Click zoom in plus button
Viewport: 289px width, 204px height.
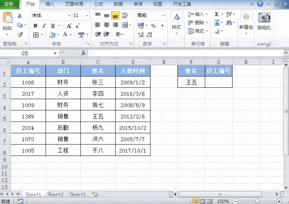(x=279, y=201)
